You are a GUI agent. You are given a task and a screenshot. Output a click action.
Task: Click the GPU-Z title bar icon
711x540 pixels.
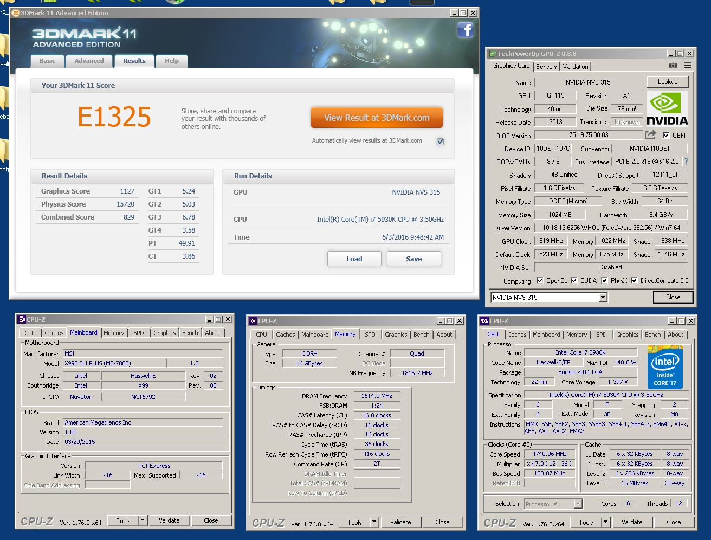point(493,54)
